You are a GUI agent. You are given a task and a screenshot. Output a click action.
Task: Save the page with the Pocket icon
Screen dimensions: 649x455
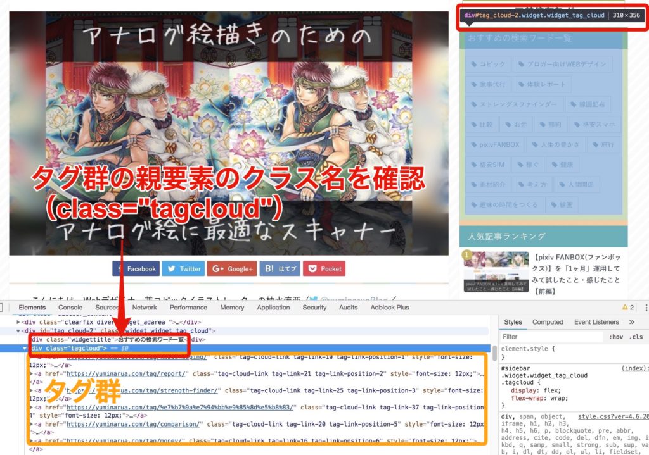click(x=313, y=268)
